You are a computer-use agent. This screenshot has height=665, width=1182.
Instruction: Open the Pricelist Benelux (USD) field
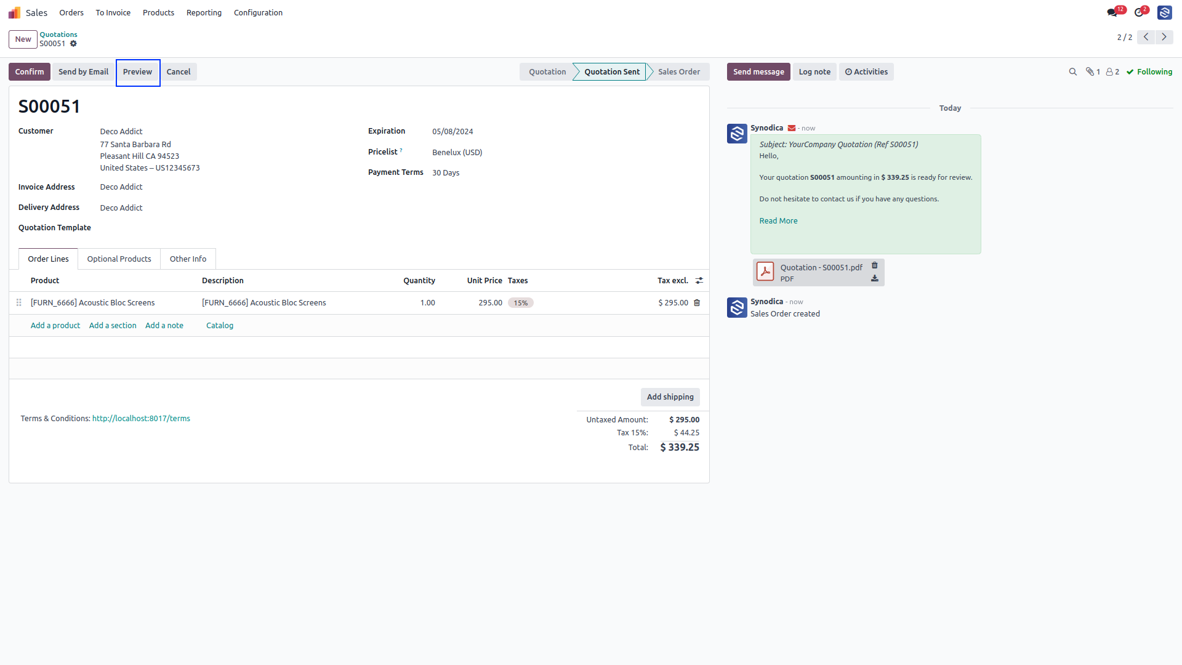tap(457, 153)
